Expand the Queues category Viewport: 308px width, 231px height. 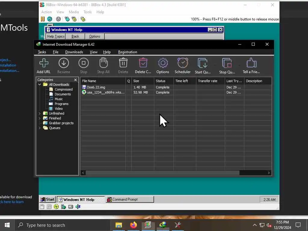[x=39, y=128]
